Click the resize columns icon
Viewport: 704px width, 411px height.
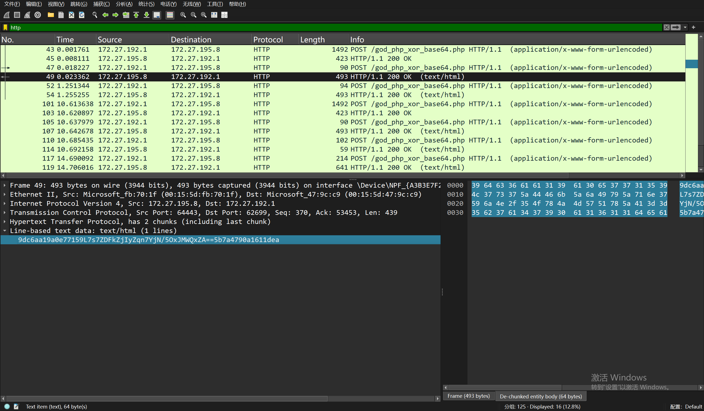click(214, 15)
